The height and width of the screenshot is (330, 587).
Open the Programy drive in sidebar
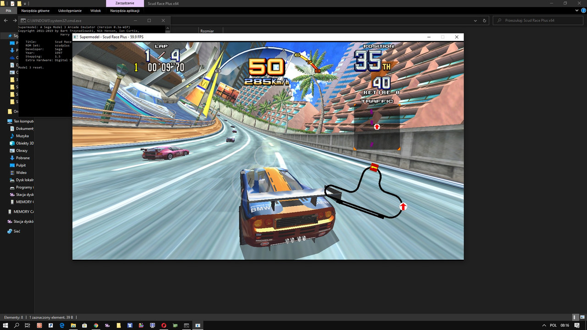tap(21, 187)
